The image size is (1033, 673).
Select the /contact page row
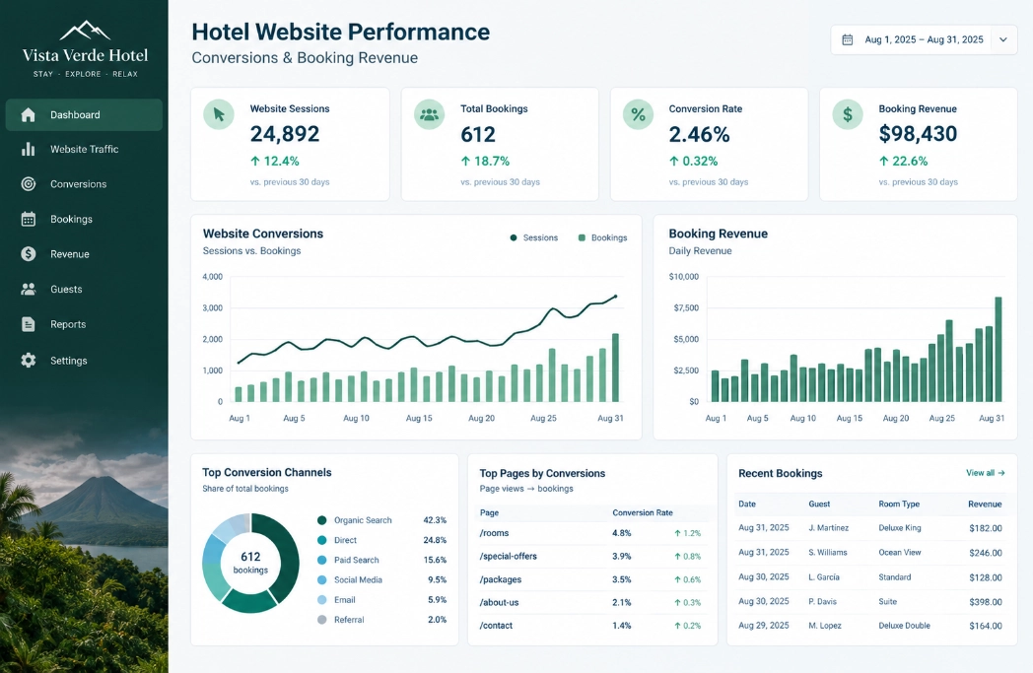tap(591, 626)
